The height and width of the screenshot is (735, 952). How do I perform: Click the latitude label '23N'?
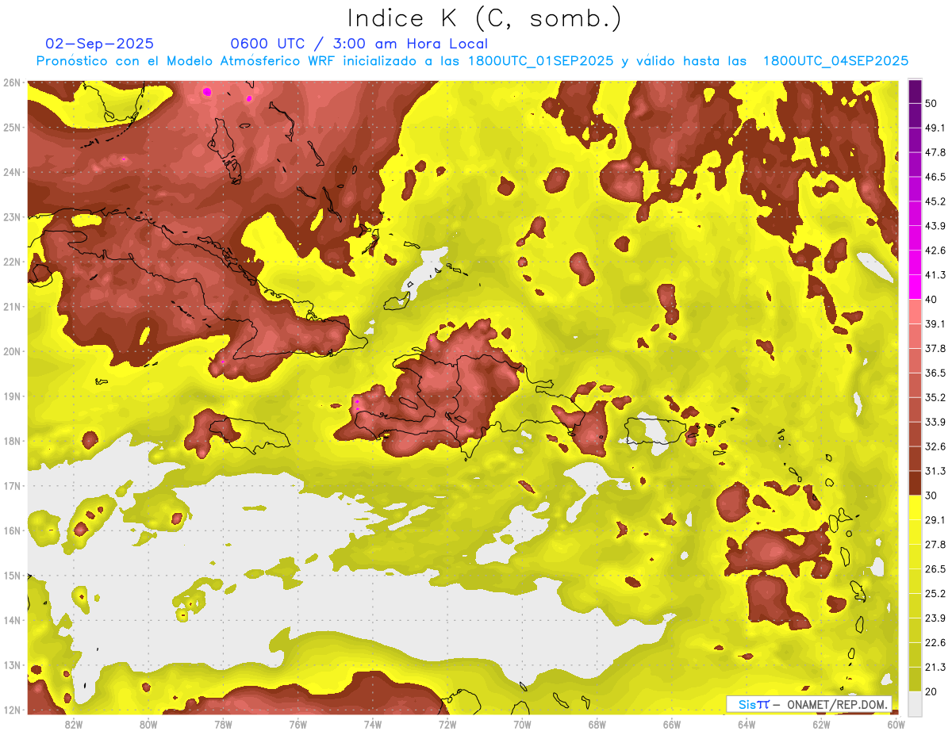[12, 216]
